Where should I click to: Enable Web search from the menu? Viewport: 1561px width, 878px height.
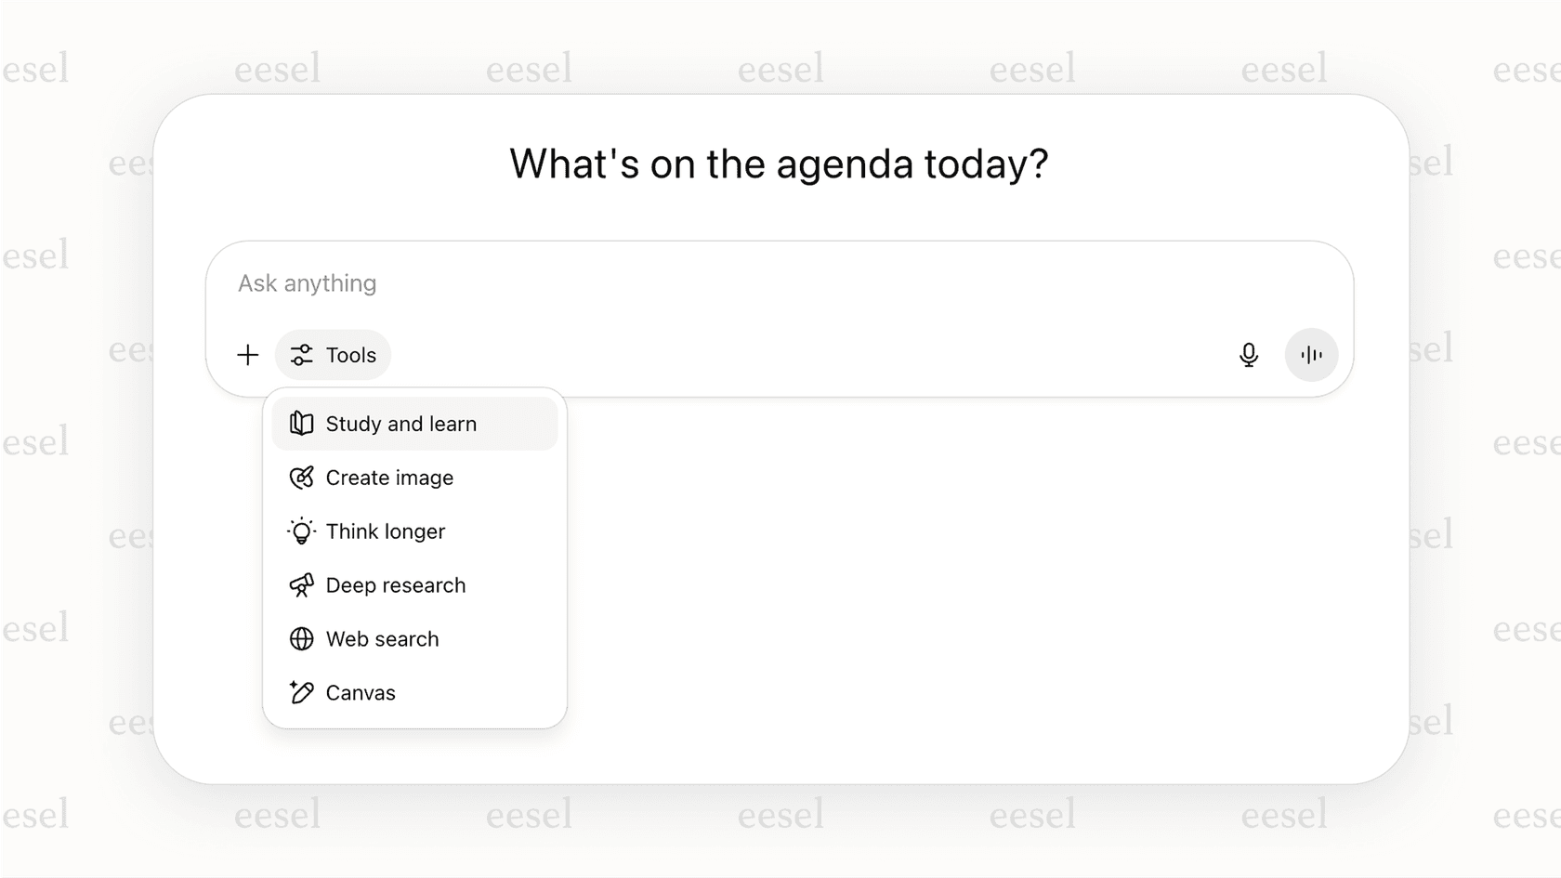tap(382, 638)
